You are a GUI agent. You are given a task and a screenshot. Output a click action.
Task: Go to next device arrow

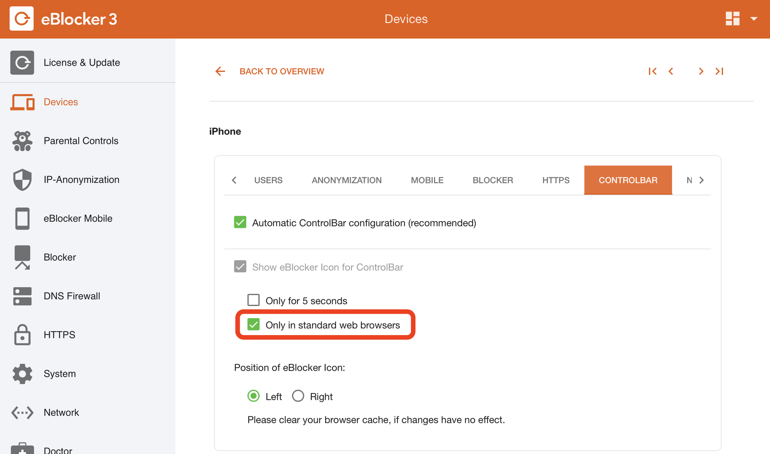[x=701, y=71]
